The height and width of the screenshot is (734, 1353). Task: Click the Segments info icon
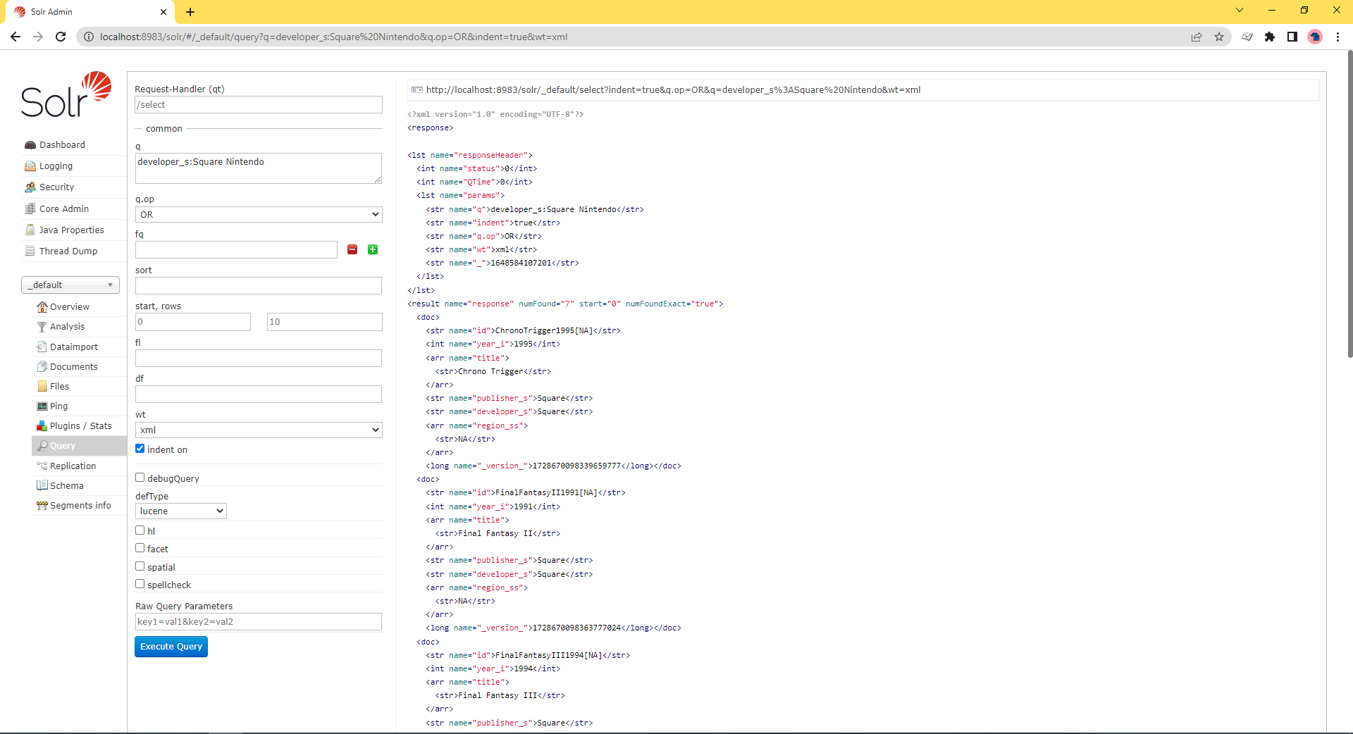coord(42,506)
